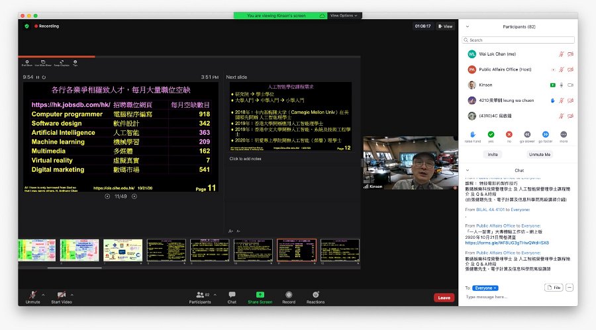Open the Reactions menu

point(315,298)
